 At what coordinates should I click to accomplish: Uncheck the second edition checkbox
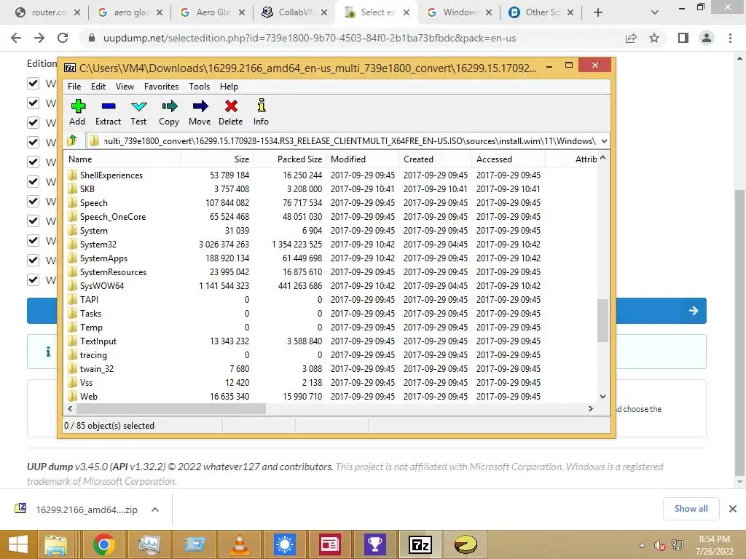pos(33,103)
